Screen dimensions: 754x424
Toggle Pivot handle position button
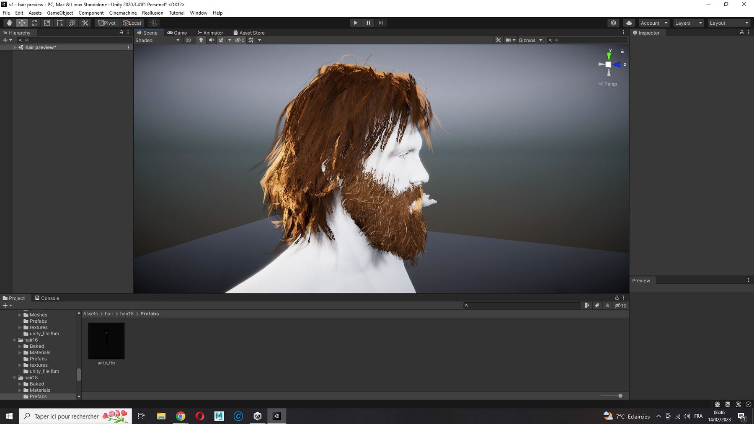[x=107, y=23]
